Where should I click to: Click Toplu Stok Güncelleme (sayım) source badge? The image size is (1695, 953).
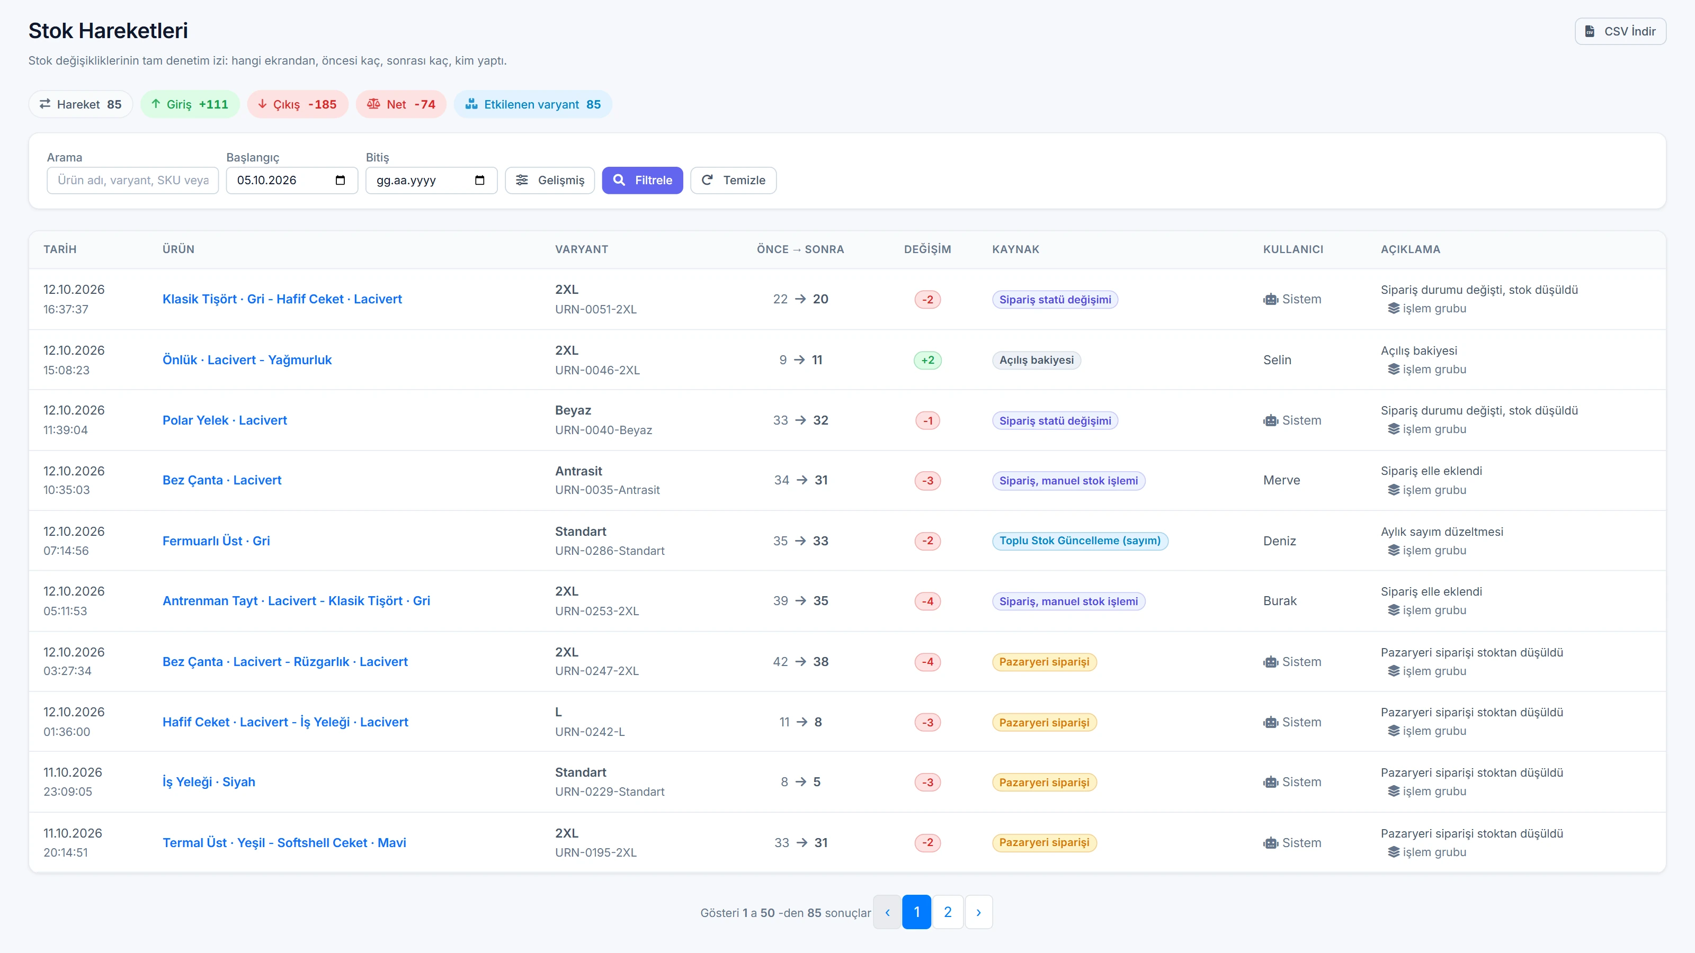coord(1080,541)
